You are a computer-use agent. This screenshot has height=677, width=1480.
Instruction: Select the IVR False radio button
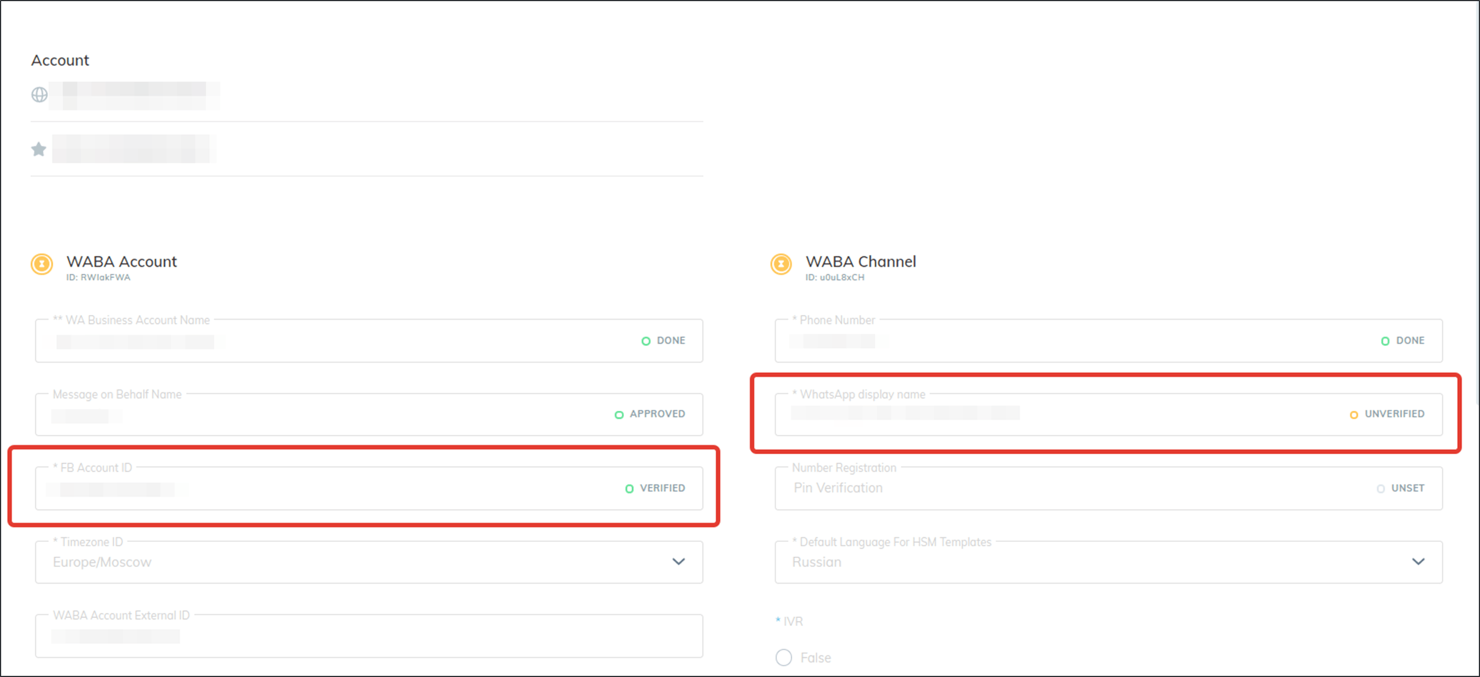coord(784,658)
